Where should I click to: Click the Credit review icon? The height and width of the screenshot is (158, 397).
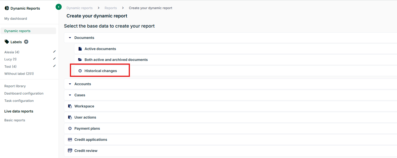coord(70,150)
